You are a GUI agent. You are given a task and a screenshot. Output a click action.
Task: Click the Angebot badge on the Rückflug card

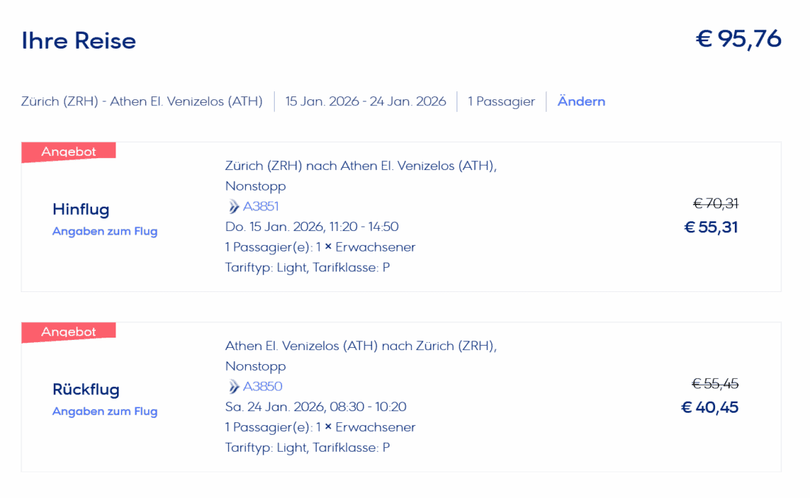pos(68,332)
